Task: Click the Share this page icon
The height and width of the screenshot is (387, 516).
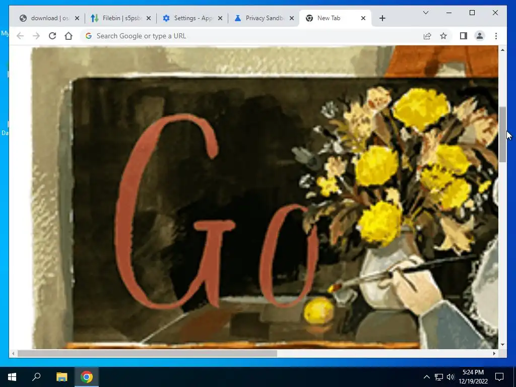Action: (427, 36)
